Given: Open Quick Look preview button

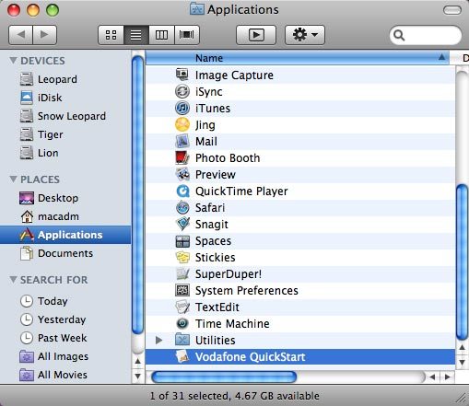Looking at the screenshot, I should click(256, 35).
